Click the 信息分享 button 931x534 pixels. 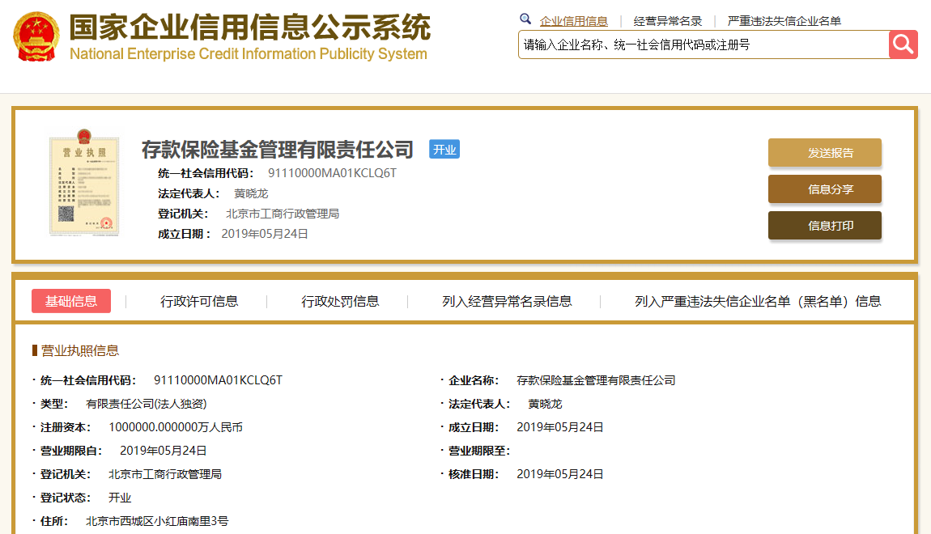tap(825, 189)
